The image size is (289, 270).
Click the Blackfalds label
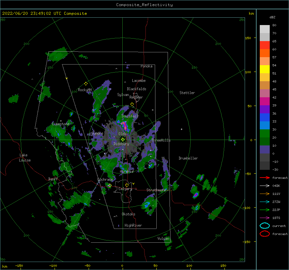(136, 89)
